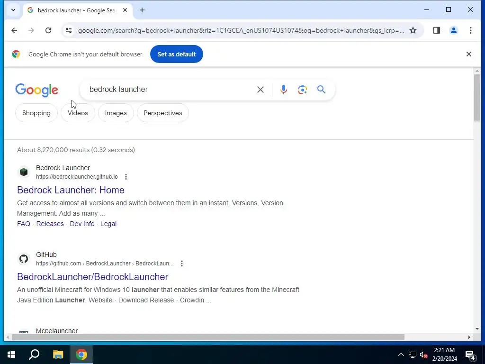Start voice search with microphone
The width and height of the screenshot is (485, 364).
(x=283, y=90)
